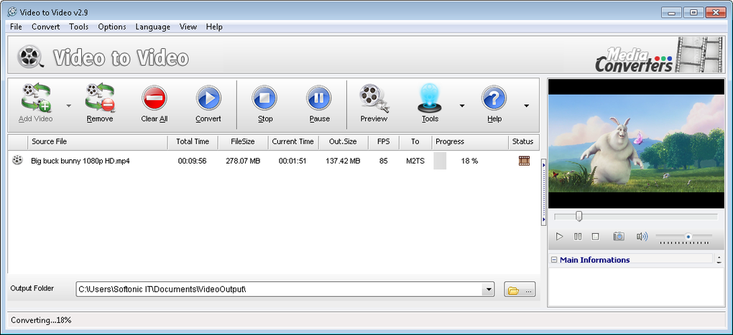Take a snapshot with the camera icon
733x335 pixels.
(618, 236)
